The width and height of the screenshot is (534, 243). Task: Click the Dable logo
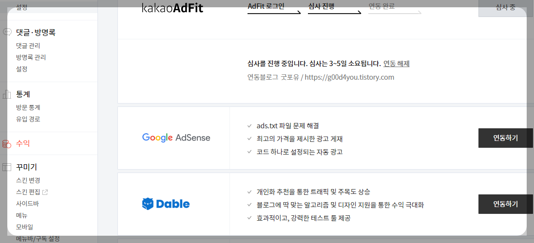pos(166,204)
